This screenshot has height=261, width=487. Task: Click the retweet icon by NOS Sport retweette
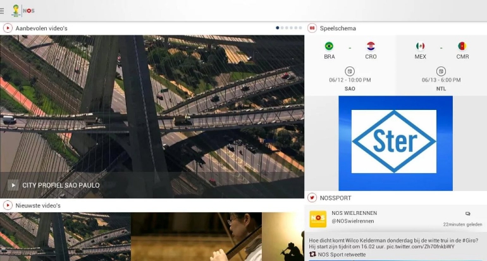click(x=312, y=254)
